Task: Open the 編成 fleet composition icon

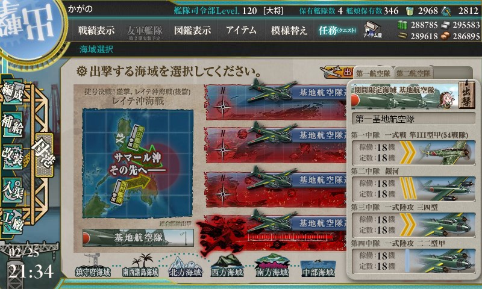Action: click(12, 91)
